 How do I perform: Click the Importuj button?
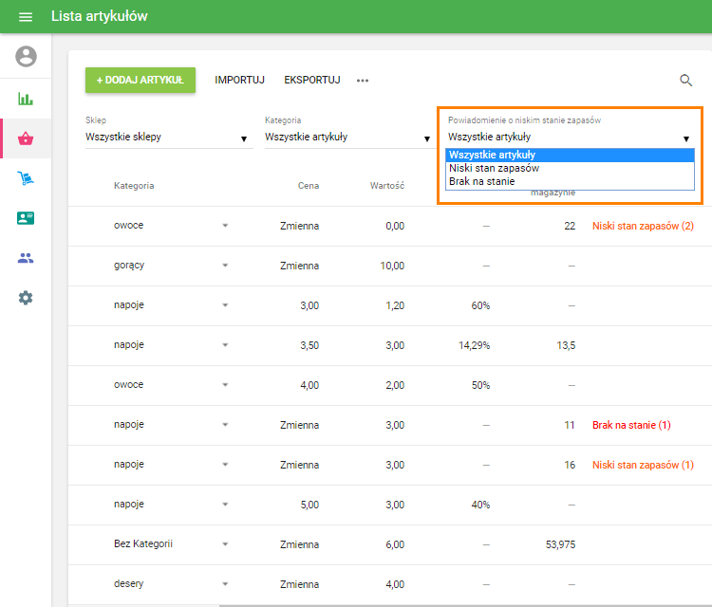tap(239, 81)
